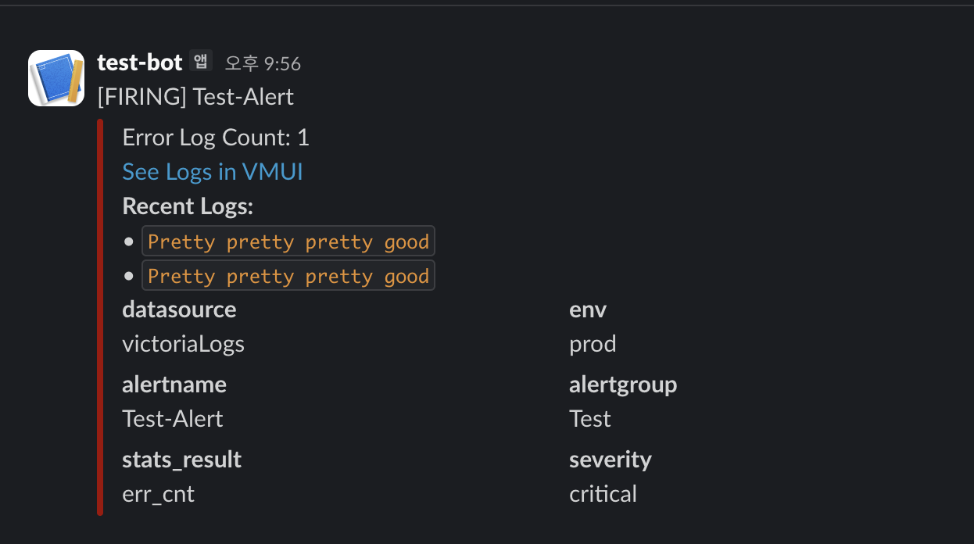
Task: Click the 9:56 message timestamp
Action: coord(263,63)
